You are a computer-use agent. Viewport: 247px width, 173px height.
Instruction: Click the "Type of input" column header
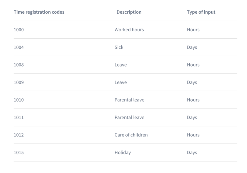point(201,12)
